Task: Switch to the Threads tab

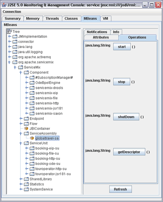Action: coord(52,18)
